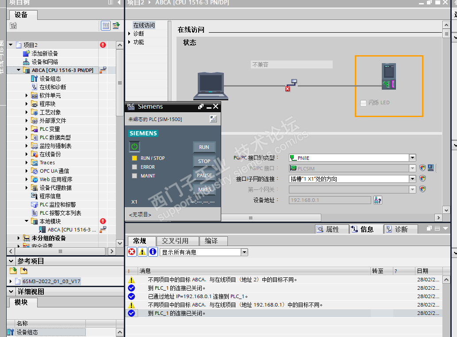Collapse the 参考项目 panel

pyautogui.click(x=11, y=261)
